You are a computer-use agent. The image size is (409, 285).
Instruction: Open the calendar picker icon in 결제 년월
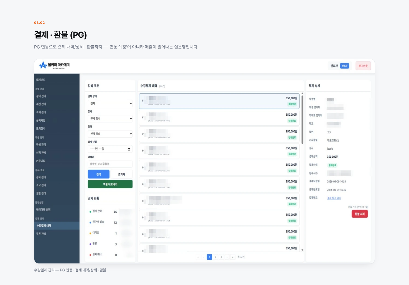point(129,149)
